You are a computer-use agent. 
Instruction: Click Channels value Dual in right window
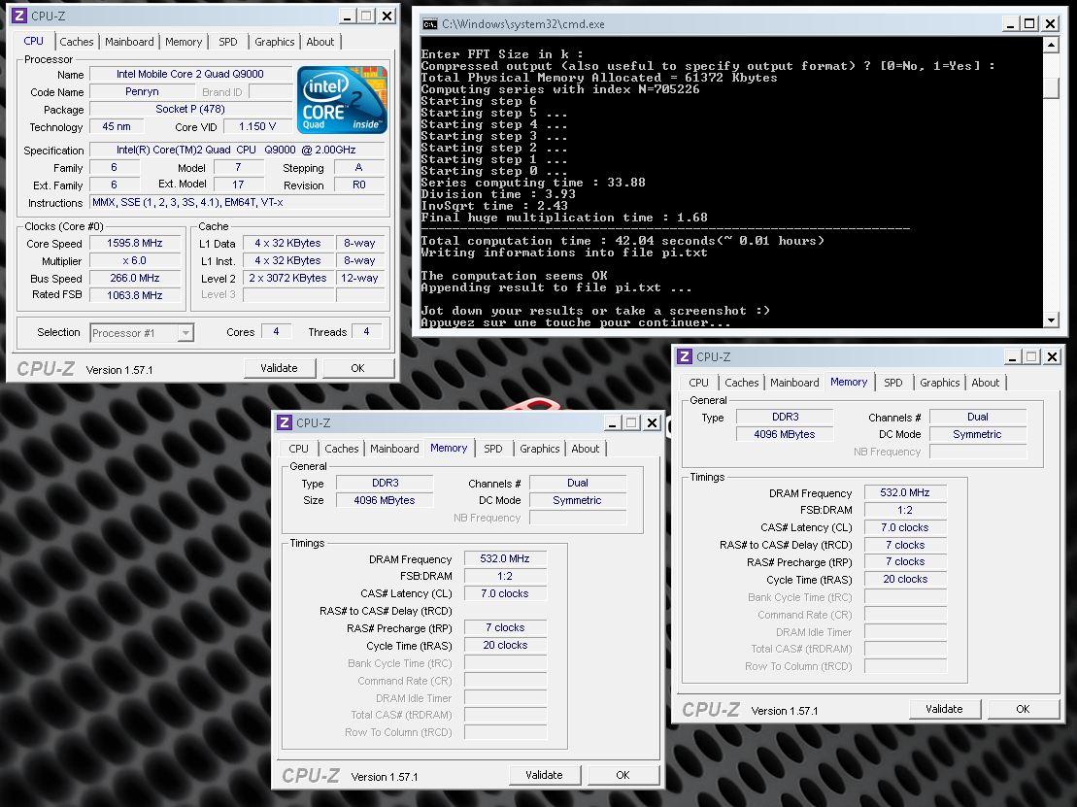coord(978,417)
